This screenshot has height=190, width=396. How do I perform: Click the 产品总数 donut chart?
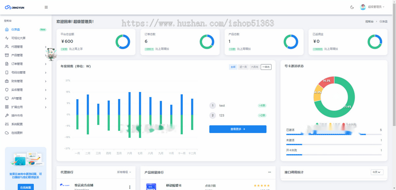tap(291, 42)
